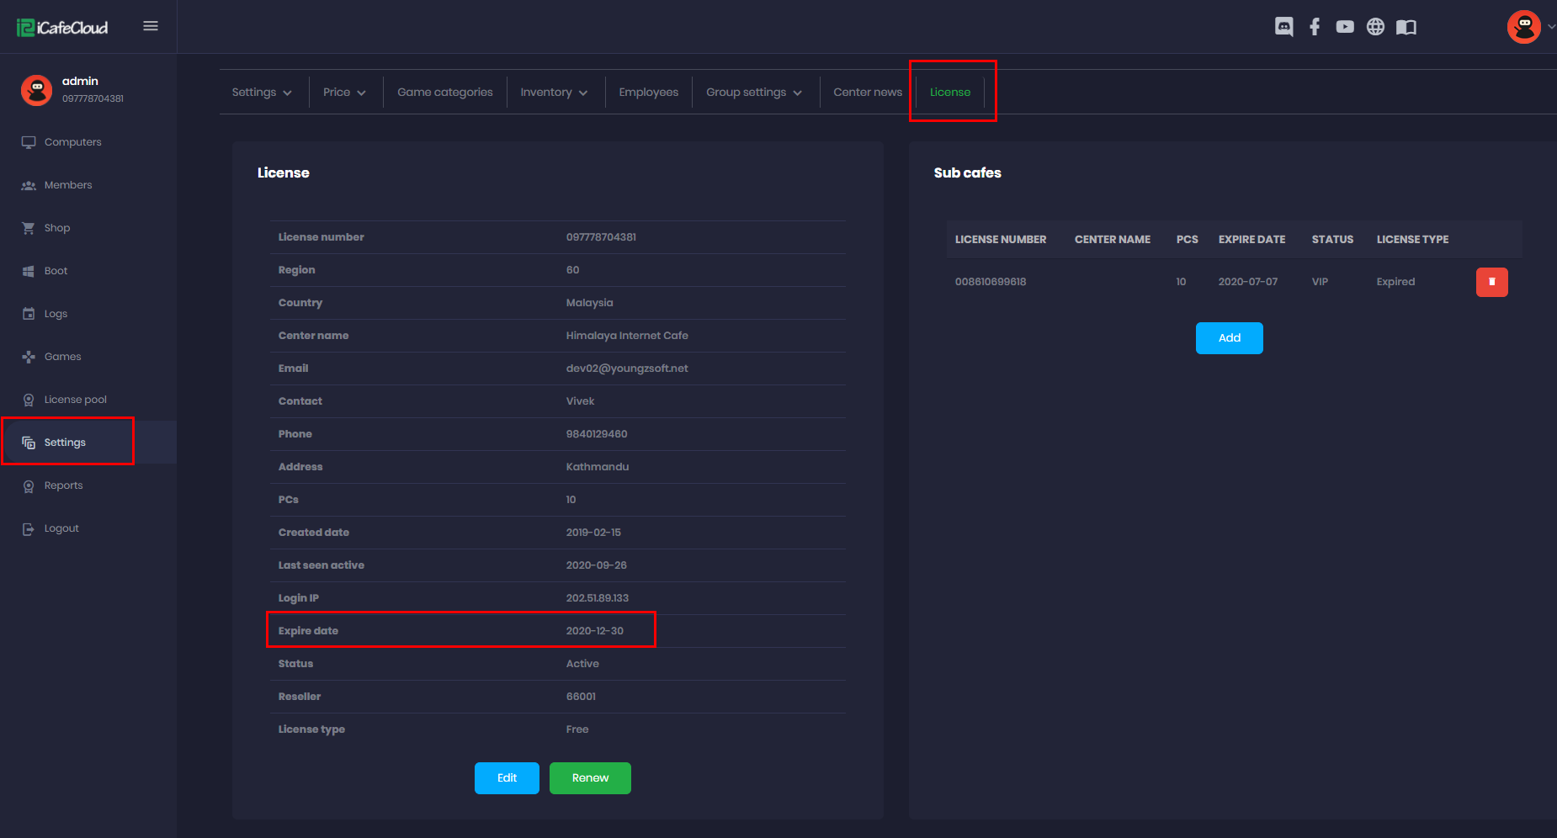Open the Group settings dropdown
1557x838 pixels.
click(753, 93)
